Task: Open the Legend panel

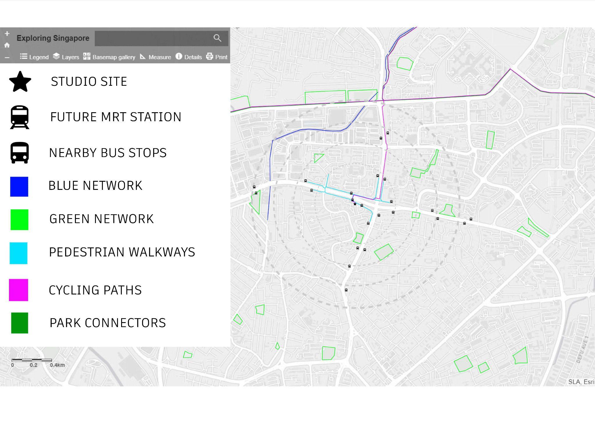Action: pyautogui.click(x=34, y=57)
